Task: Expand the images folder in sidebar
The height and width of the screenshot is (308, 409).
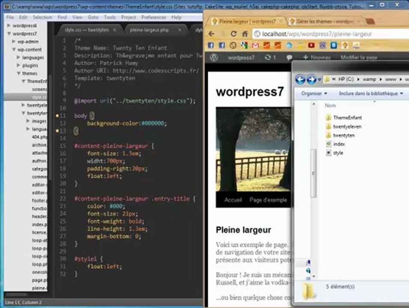Action: [28, 121]
